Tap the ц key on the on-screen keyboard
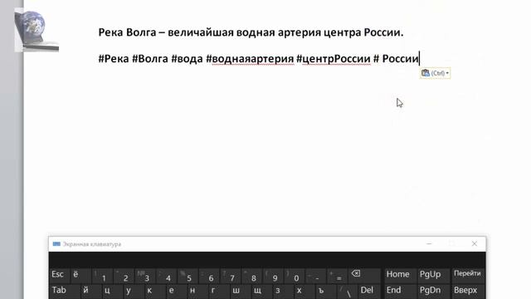Image resolution: width=531 pixels, height=299 pixels. point(113,292)
